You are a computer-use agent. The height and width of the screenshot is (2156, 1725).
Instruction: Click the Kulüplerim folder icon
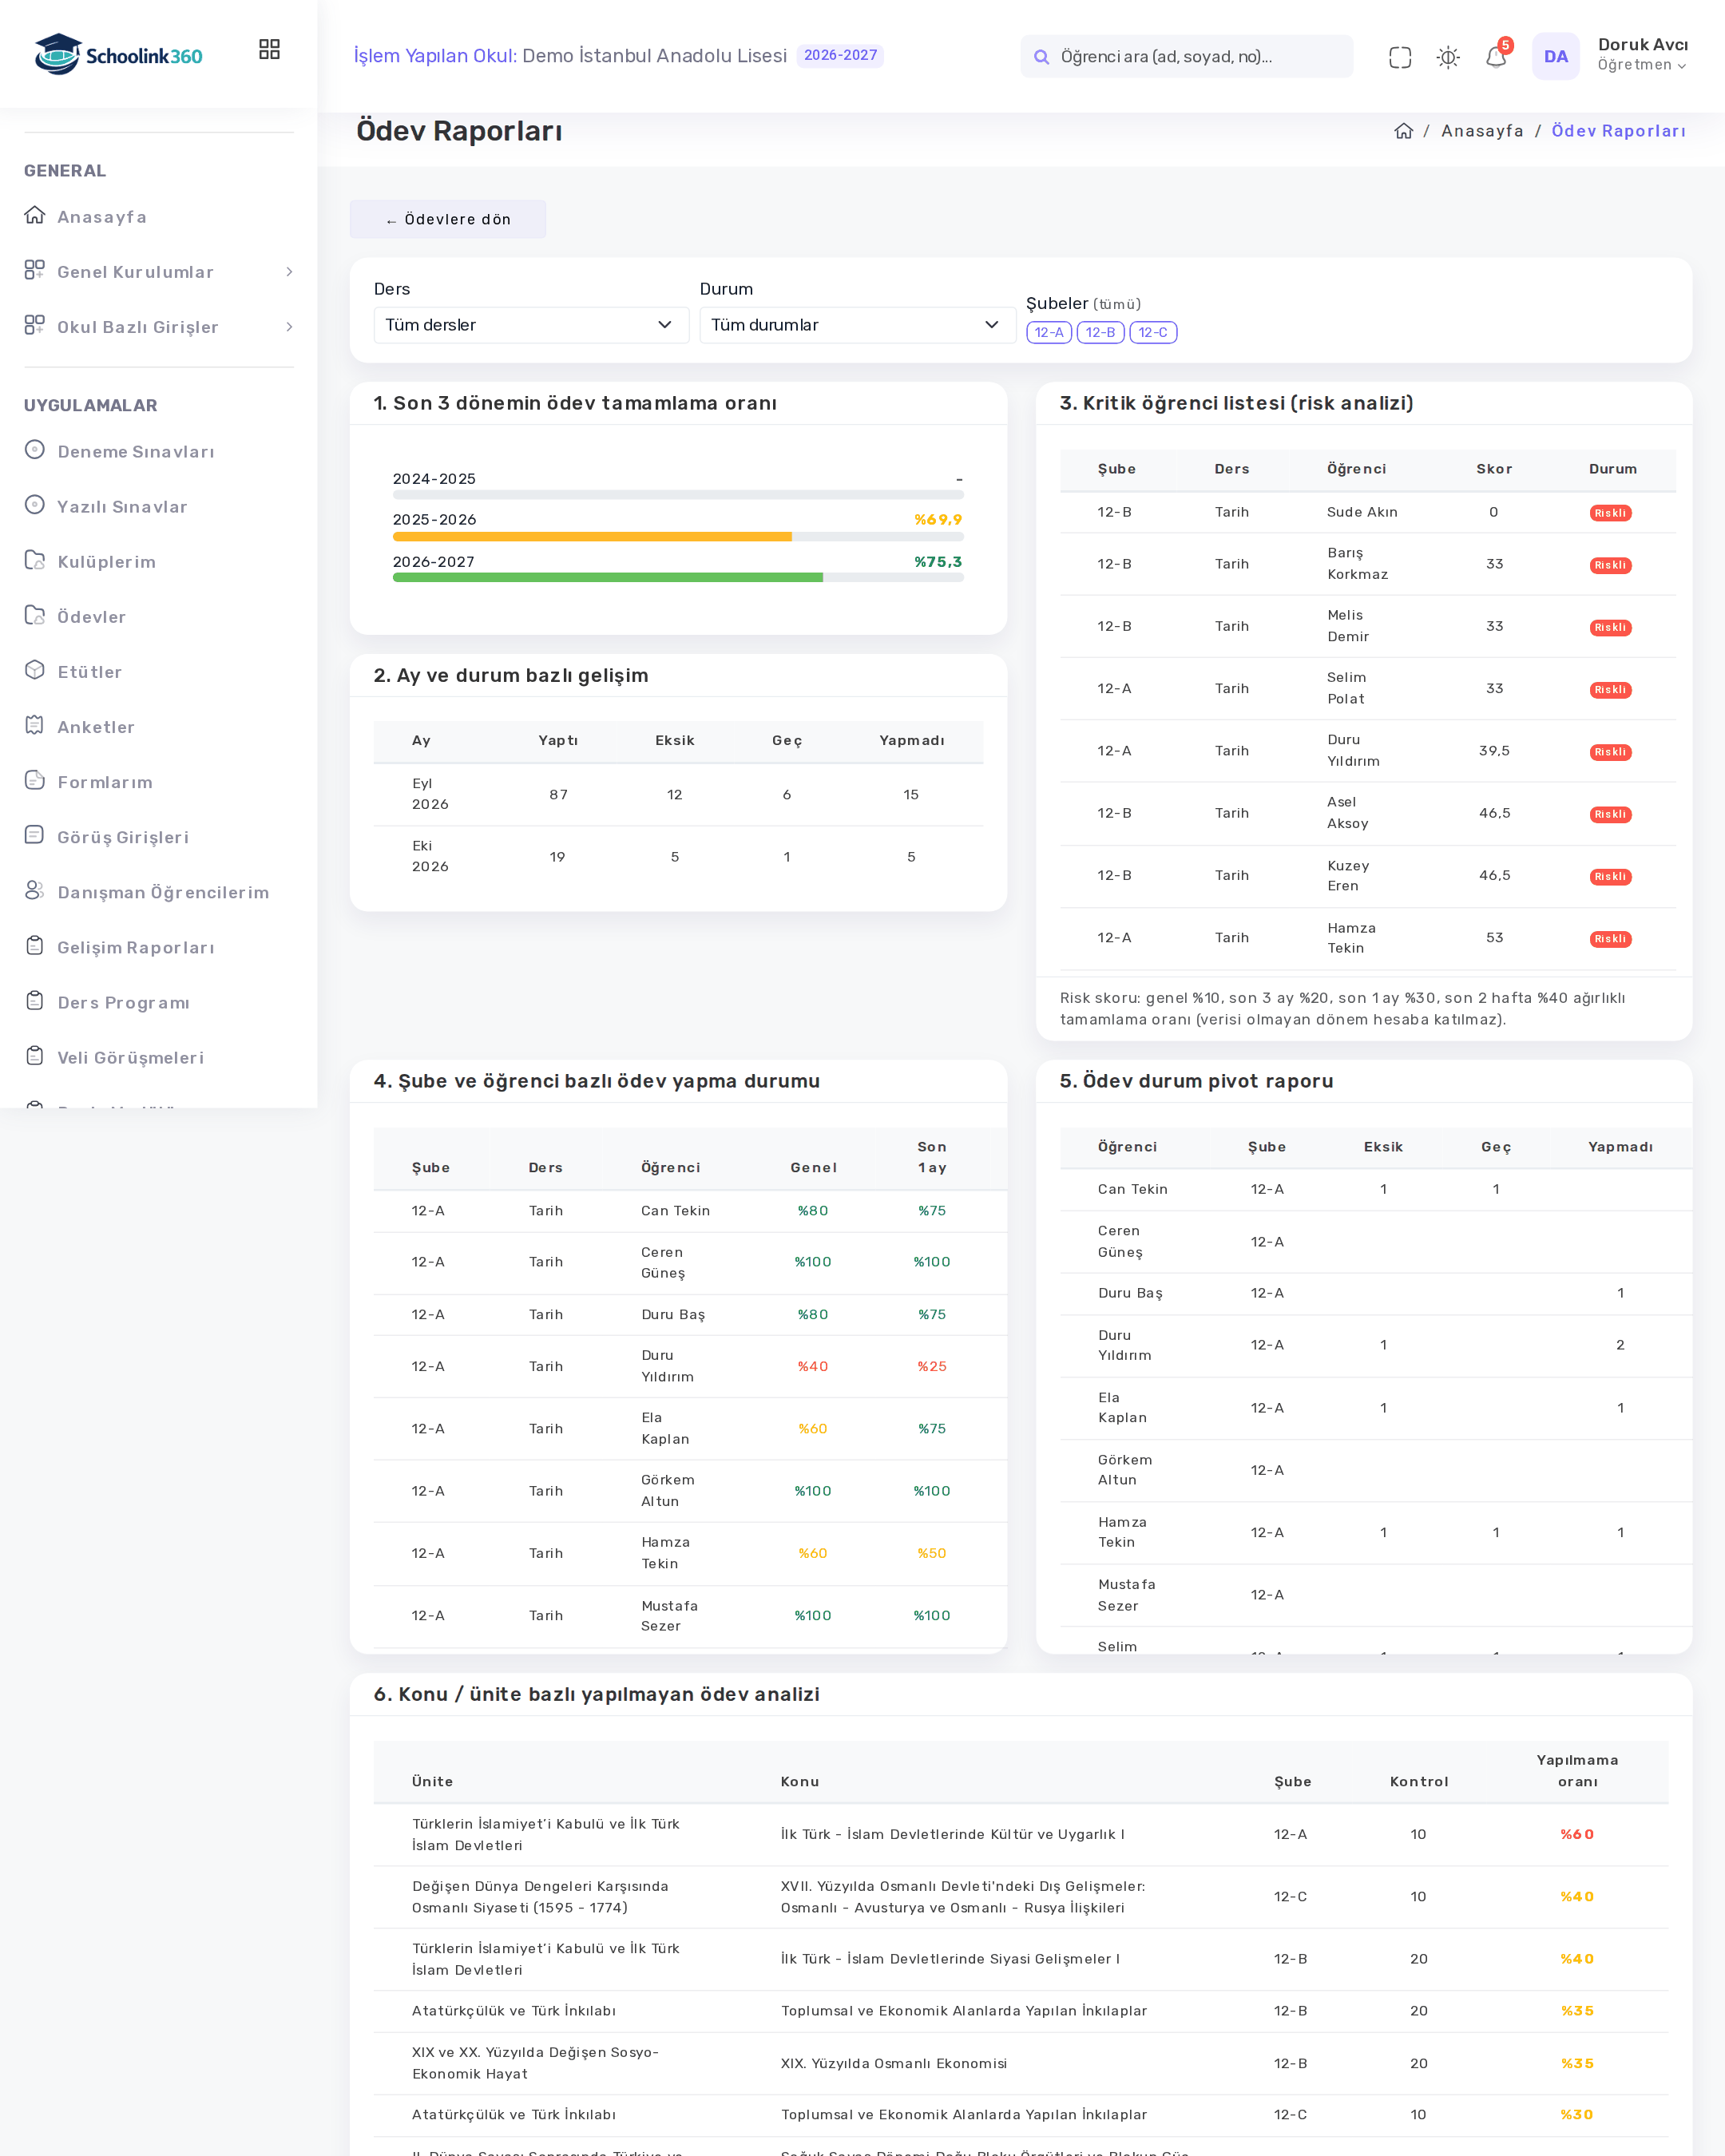pyautogui.click(x=35, y=560)
